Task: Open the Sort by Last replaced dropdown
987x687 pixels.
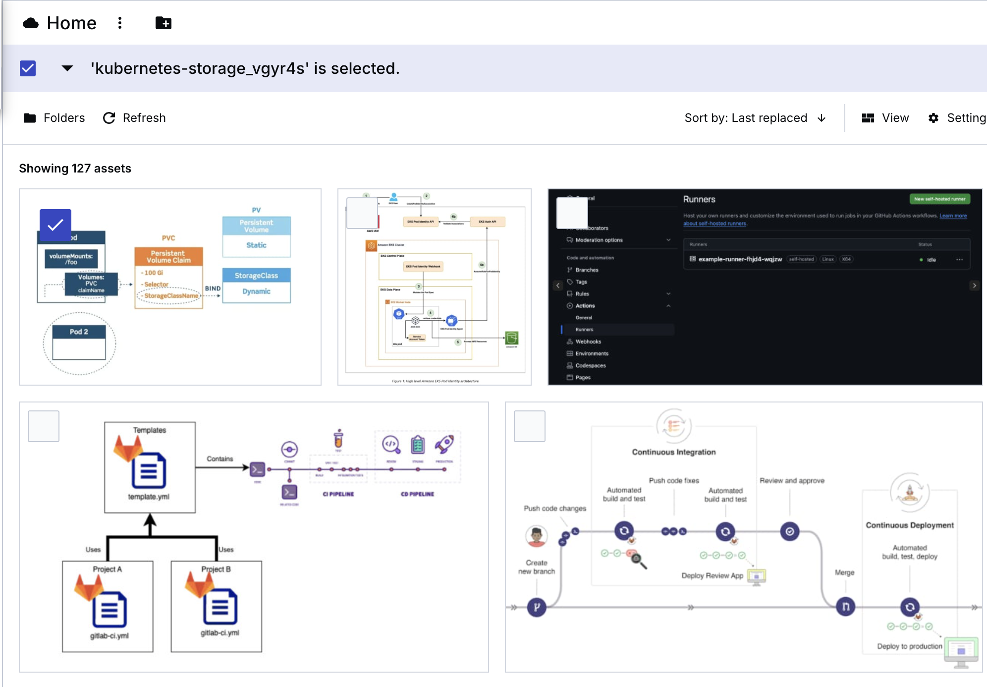Action: click(x=746, y=118)
